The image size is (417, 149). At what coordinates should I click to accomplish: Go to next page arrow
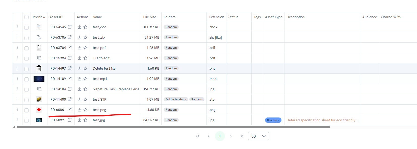tap(231, 136)
